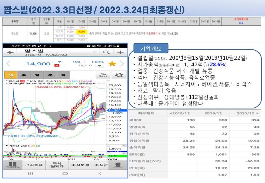
Task: Open chart settings gear icon
Action: click(x=119, y=75)
